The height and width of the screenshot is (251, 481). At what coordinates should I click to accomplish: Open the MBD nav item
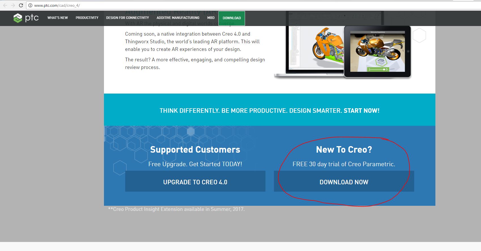pyautogui.click(x=211, y=18)
